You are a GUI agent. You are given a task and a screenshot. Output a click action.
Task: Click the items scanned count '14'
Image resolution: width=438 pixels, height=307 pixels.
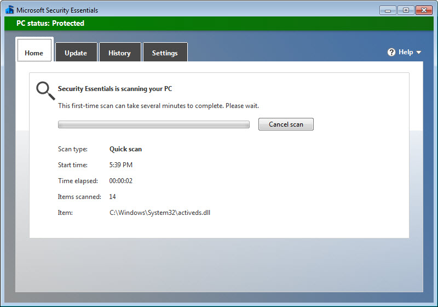[x=112, y=197]
